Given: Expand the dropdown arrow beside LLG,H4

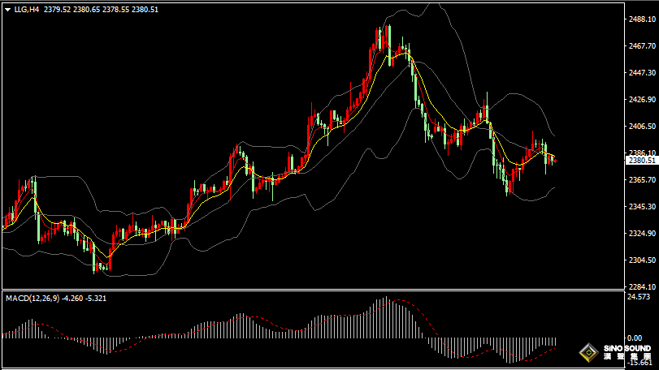Looking at the screenshot, I should tap(7, 10).
